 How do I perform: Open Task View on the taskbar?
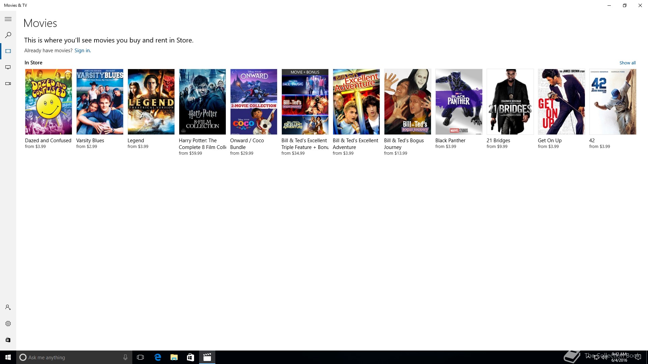pos(140,357)
